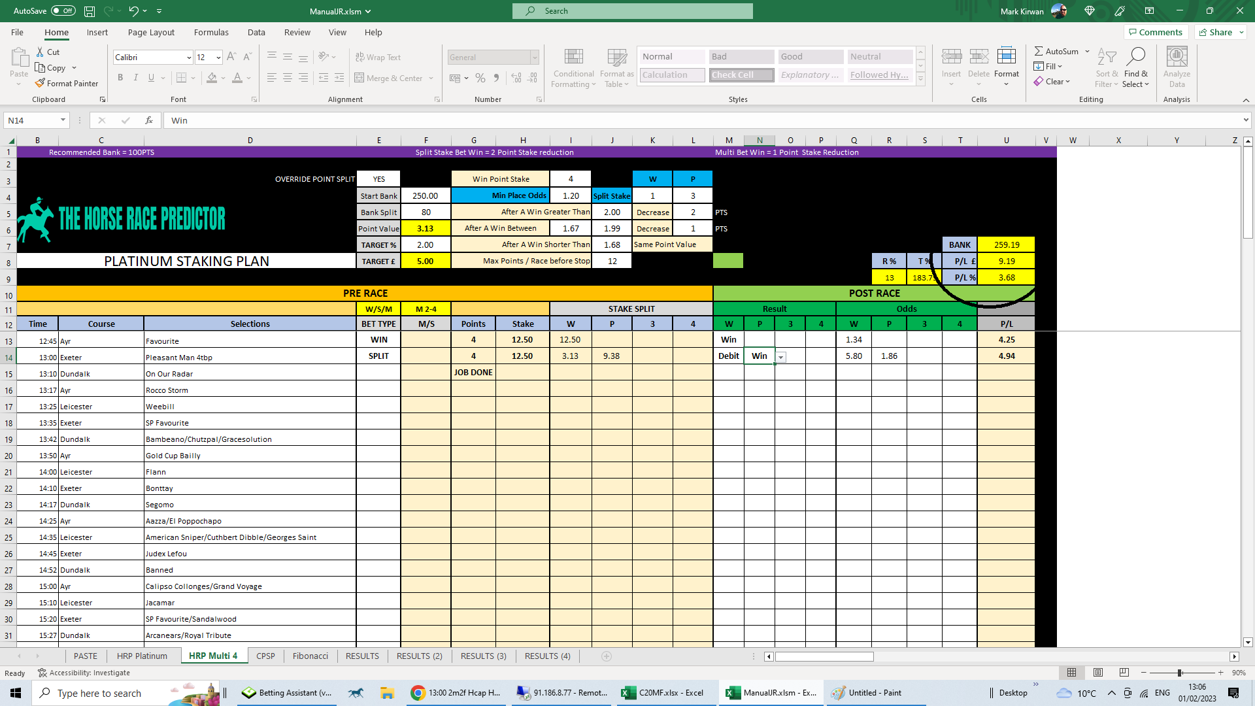Click the Paste clipboard icon
This screenshot has height=706, width=1255.
[19, 59]
